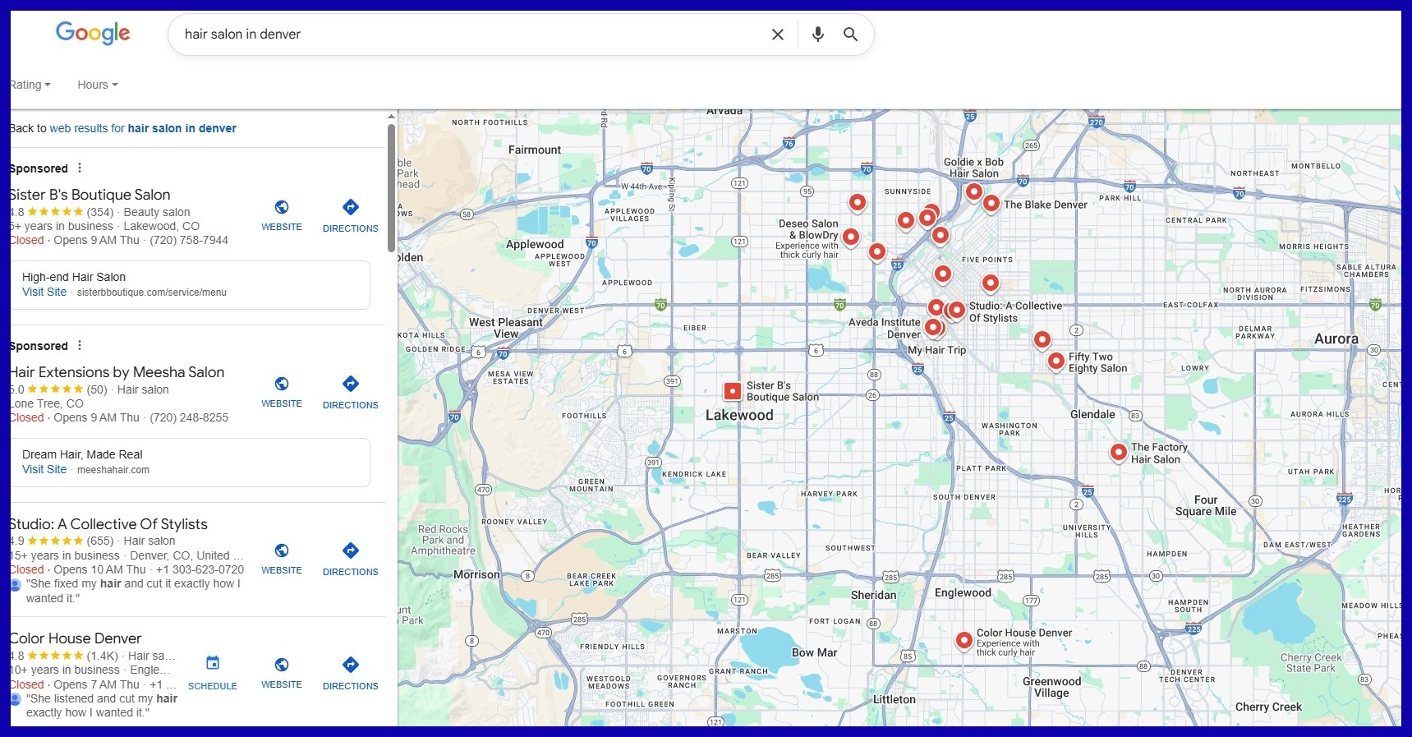Get directions to Studio: A Collective Of Stylists

click(x=350, y=559)
